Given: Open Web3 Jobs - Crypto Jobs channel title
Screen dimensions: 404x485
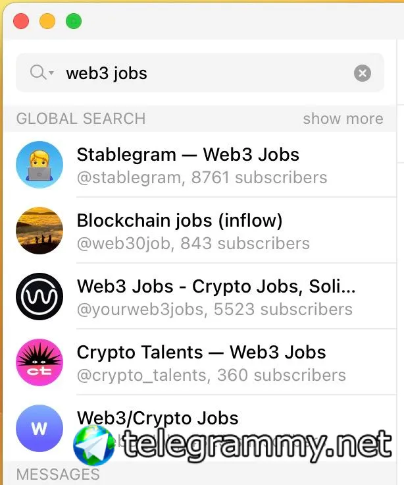Looking at the screenshot, I should coord(216,287).
